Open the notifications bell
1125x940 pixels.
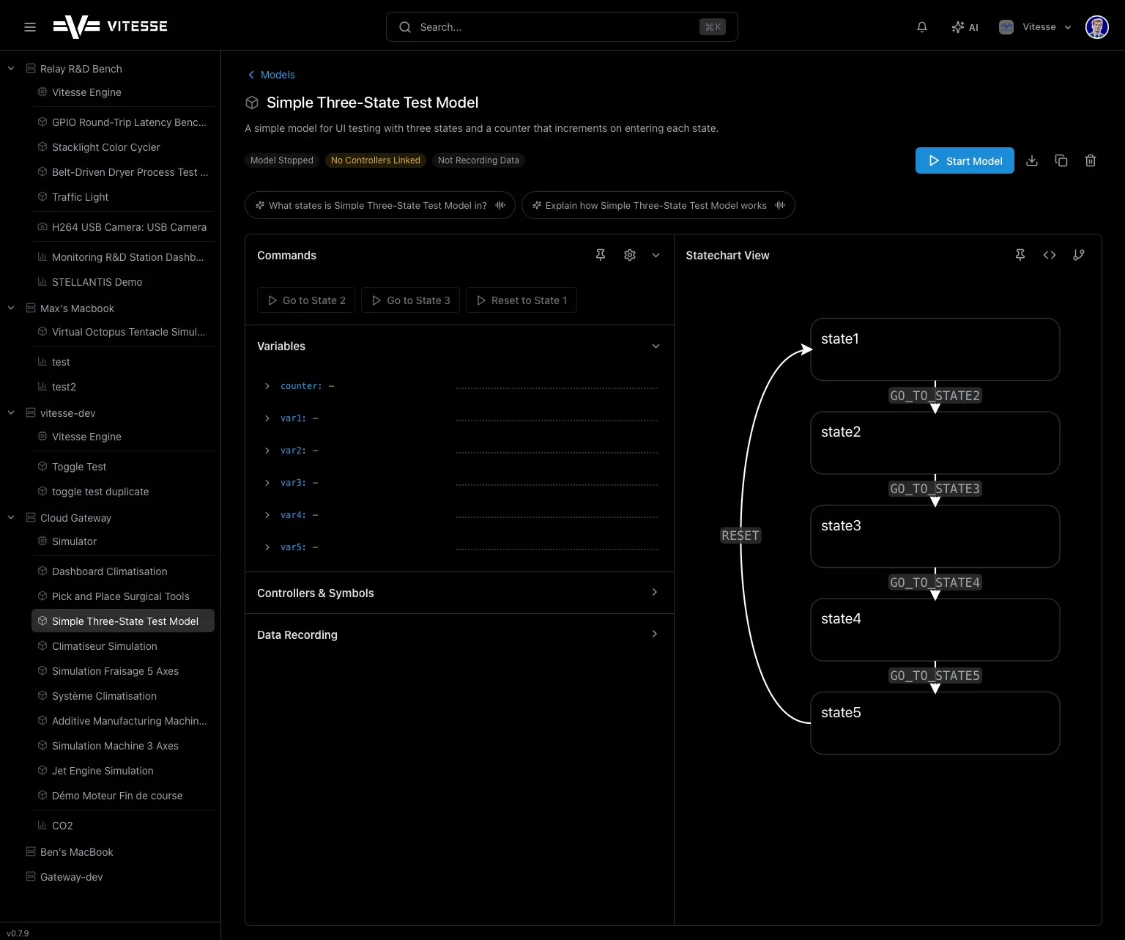(922, 27)
